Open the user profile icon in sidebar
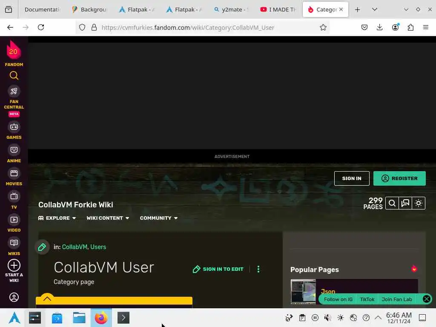Screen dimensions: 436x327 (x=14, y=297)
